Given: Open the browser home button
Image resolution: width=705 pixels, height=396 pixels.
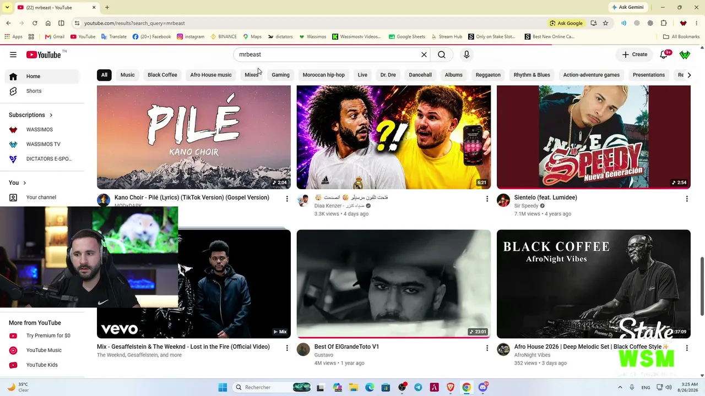Looking at the screenshot, I should [48, 23].
